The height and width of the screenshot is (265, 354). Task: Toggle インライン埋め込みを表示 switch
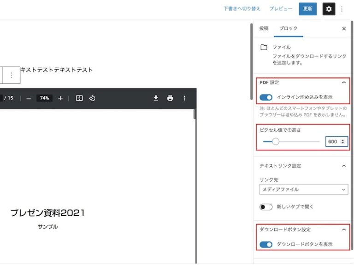tap(266, 97)
